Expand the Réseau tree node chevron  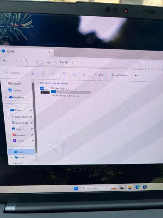tap(11, 157)
